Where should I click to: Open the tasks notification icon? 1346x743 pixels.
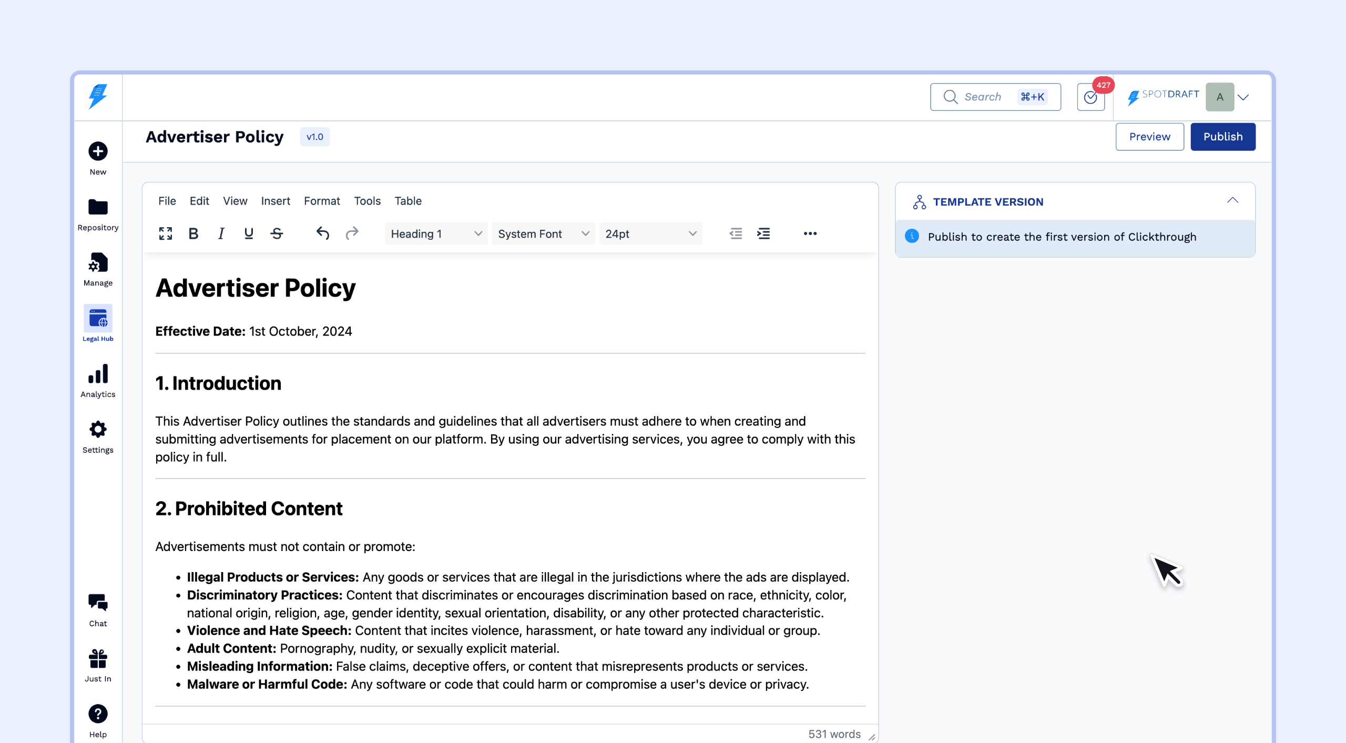1091,97
